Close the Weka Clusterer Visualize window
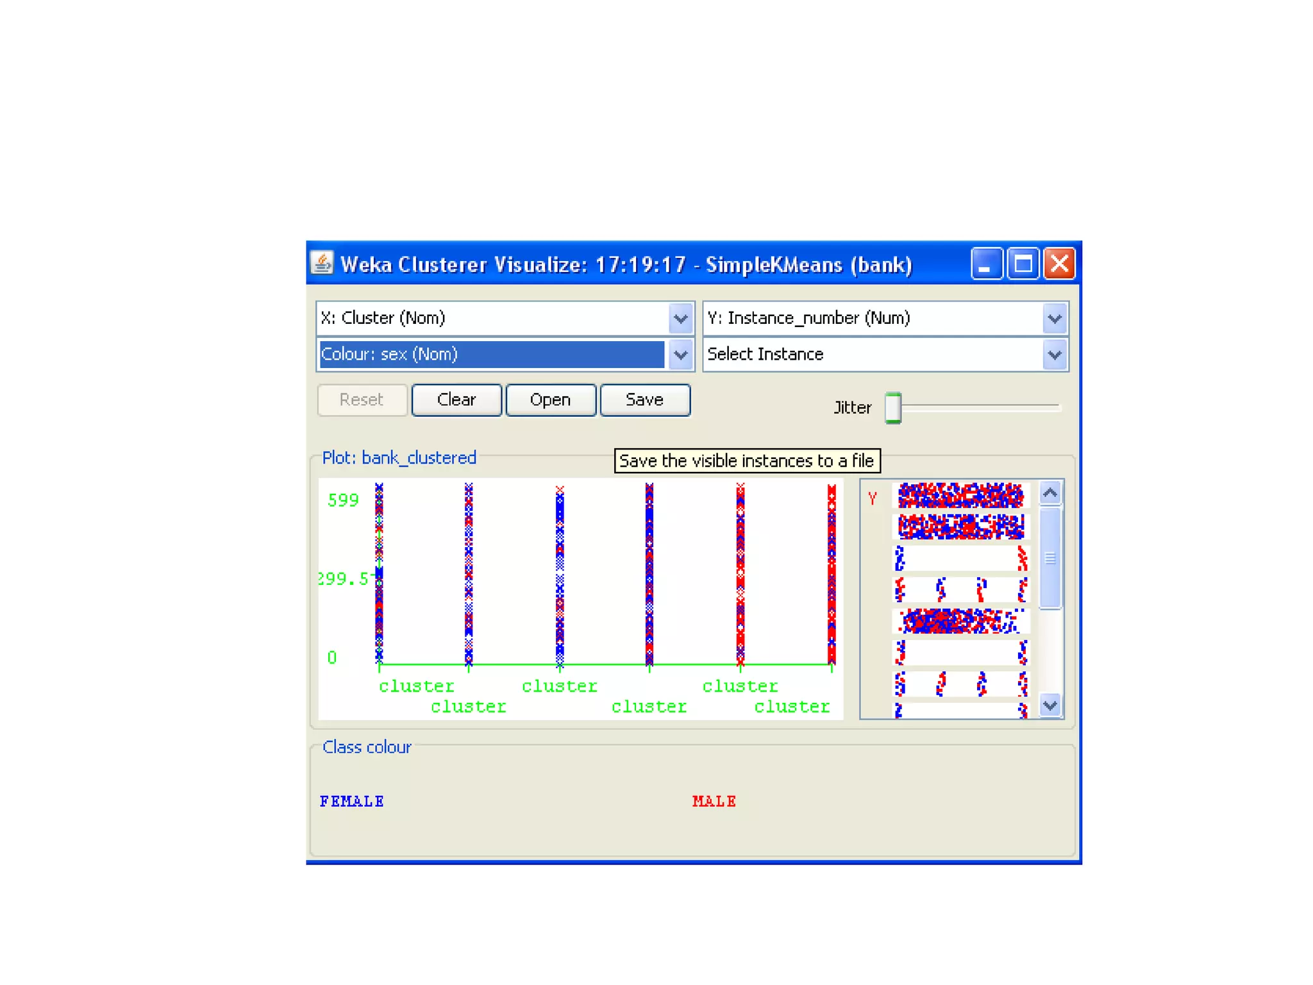 point(1059,264)
